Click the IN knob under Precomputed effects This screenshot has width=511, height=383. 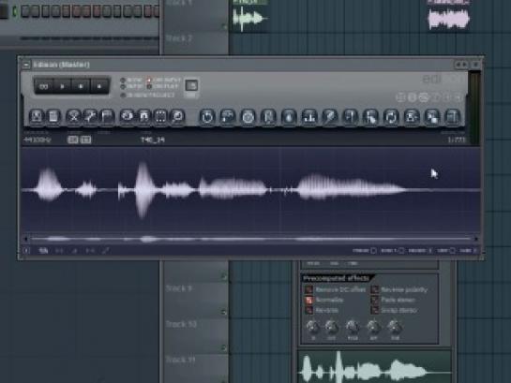[313, 327]
